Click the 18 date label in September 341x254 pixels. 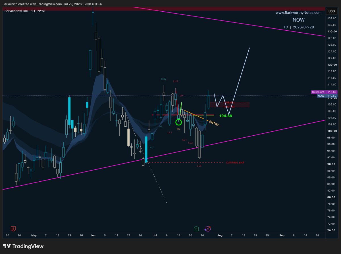coord(317,235)
